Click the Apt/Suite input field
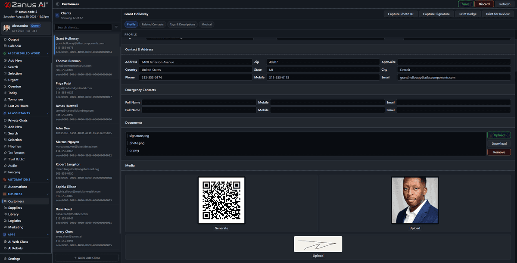517x263 pixels. click(455, 62)
